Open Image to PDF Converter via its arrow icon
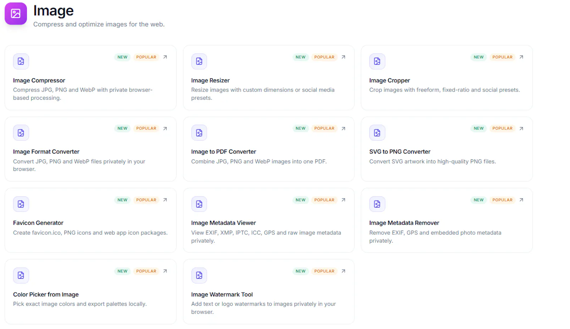The width and height of the screenshot is (570, 329). pos(343,129)
